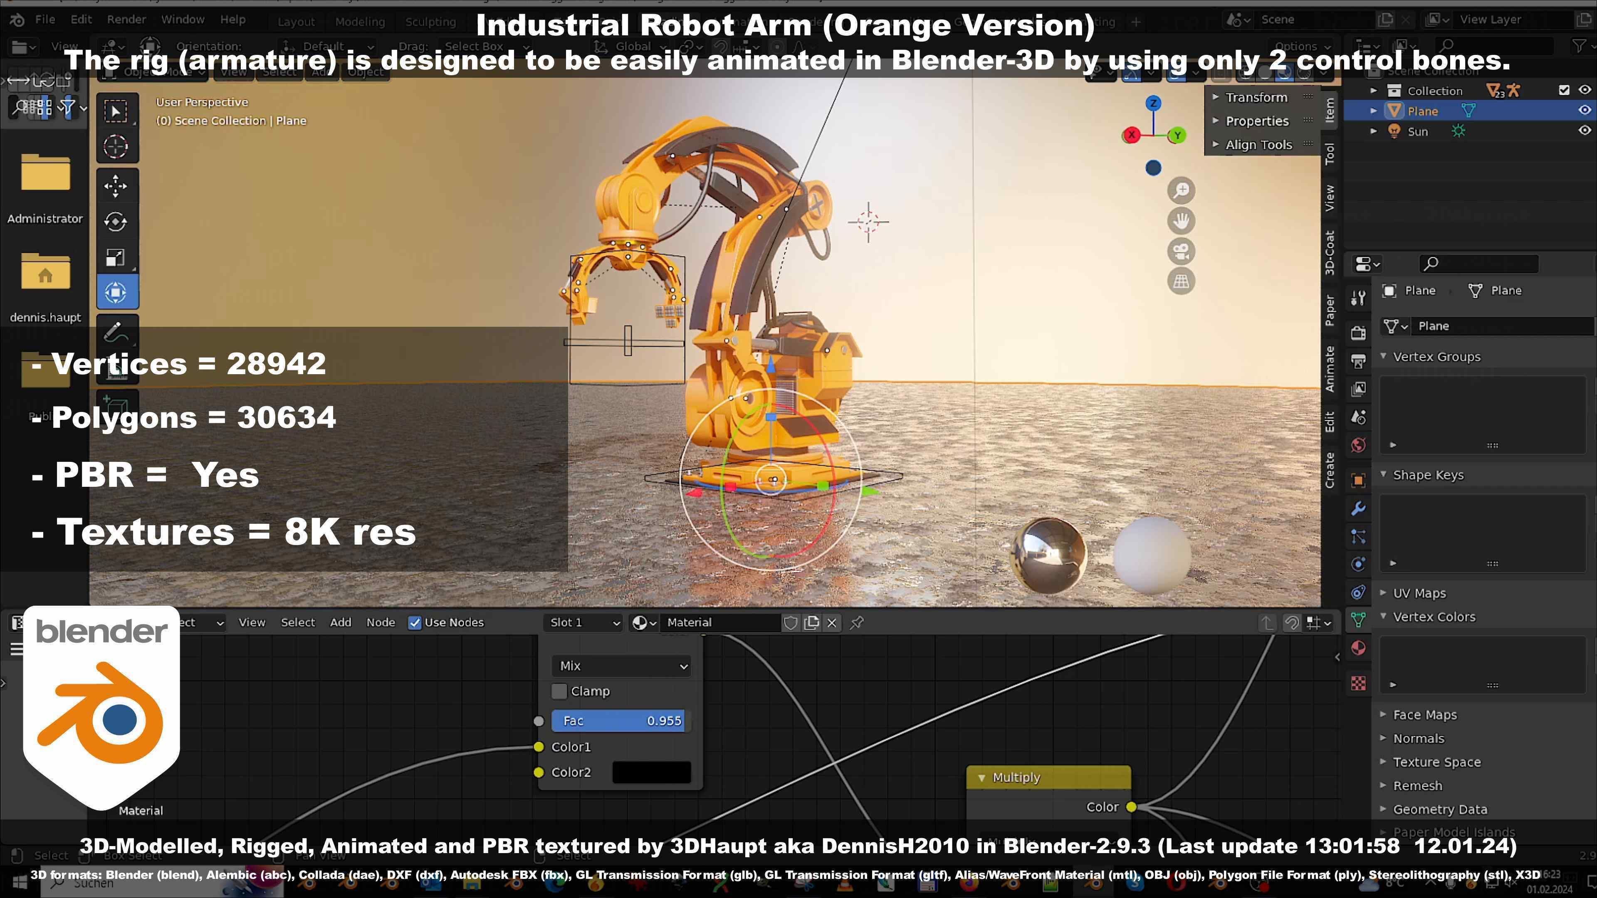The image size is (1597, 898).
Task: Open the material browse sphere dropdown
Action: tap(644, 623)
